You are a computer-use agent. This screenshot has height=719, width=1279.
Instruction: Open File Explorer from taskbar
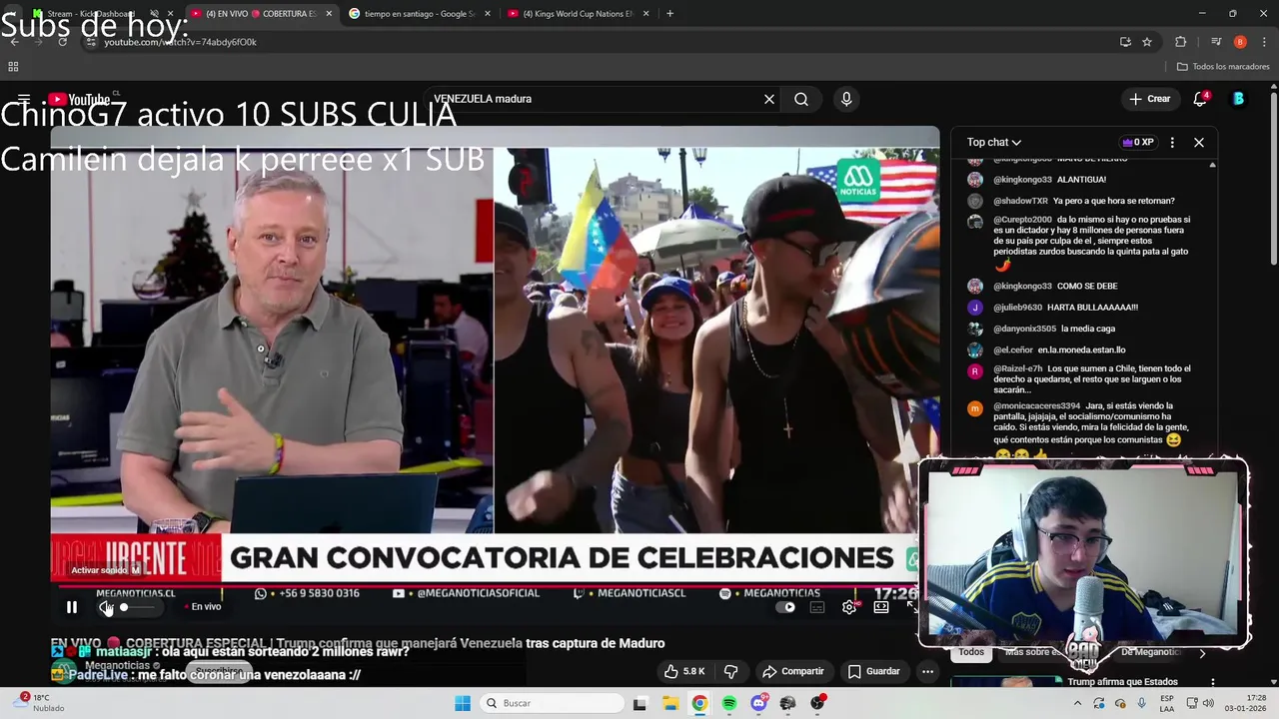tap(669, 703)
